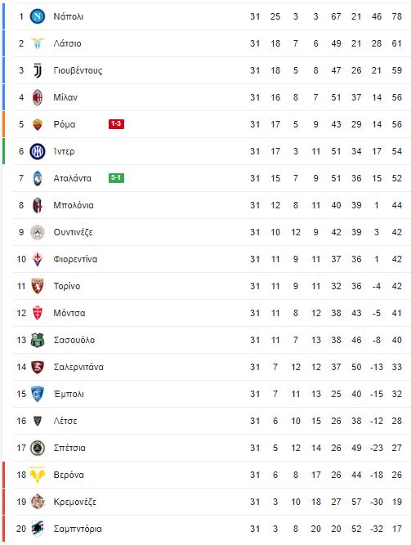Click the Verona yellow crest icon
The height and width of the screenshot is (545, 411).
coord(38,475)
